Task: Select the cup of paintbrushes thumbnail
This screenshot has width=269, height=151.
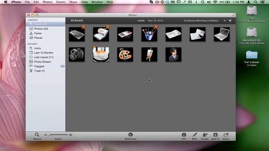Action: 149,34
